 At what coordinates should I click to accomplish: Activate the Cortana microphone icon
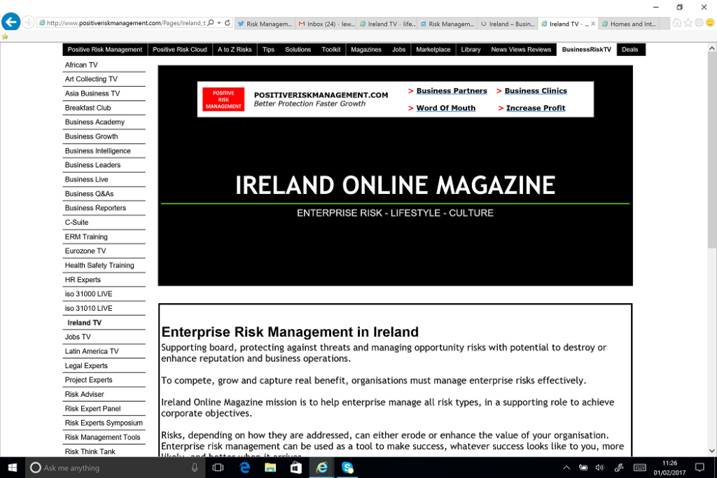194,468
